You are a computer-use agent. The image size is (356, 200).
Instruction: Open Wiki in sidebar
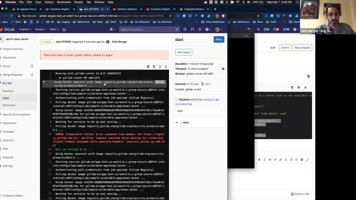(5, 149)
